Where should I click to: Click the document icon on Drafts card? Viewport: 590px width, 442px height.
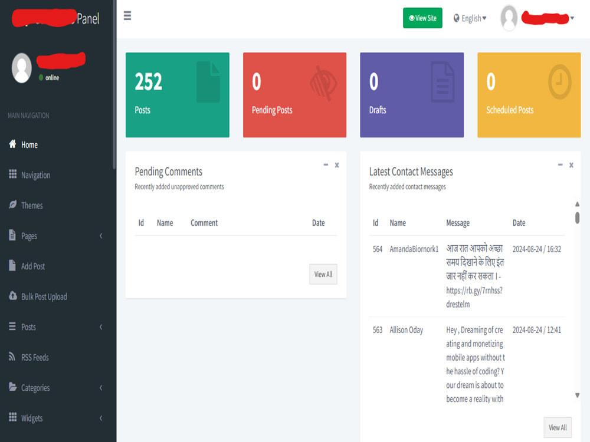pos(442,82)
